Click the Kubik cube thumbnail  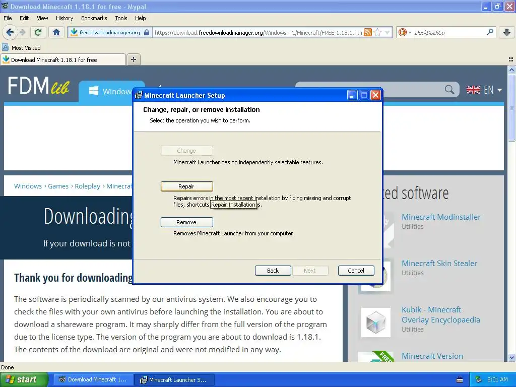point(376,322)
